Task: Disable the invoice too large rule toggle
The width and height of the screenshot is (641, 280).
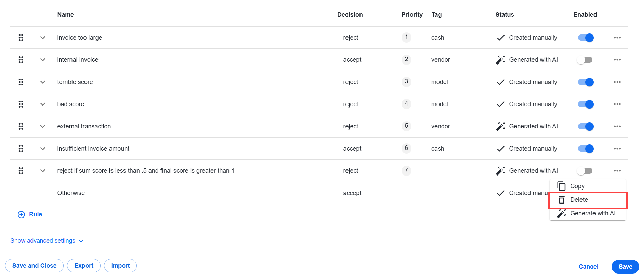Action: click(x=586, y=38)
